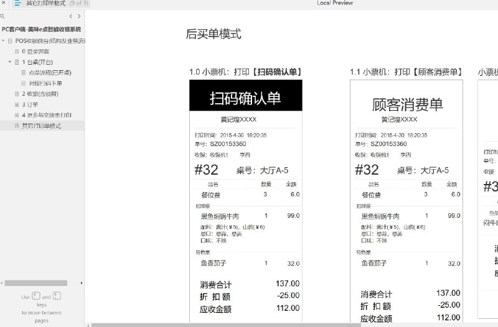The image size is (498, 327).
Task: Click page icon beside POS收银前台
Action: (10, 41)
